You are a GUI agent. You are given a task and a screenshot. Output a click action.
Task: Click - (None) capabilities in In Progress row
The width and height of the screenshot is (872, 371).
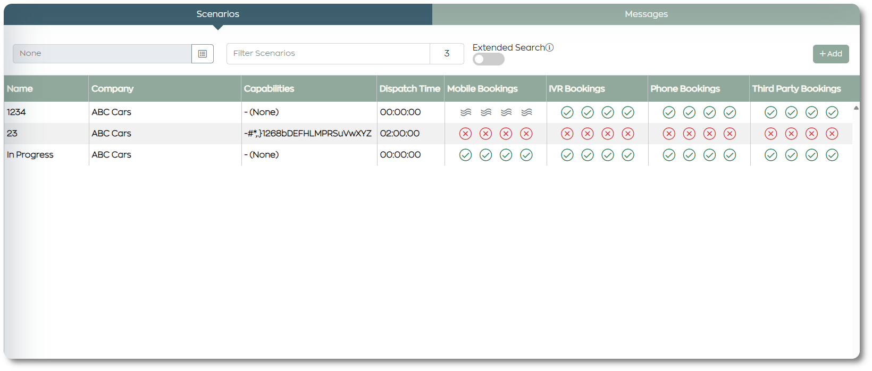tap(262, 155)
